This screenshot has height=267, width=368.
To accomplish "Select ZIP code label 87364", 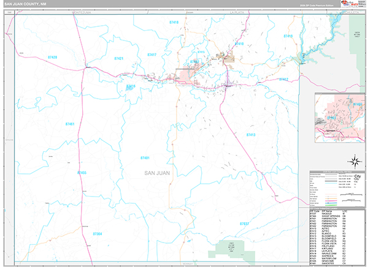I will [x=97, y=233].
